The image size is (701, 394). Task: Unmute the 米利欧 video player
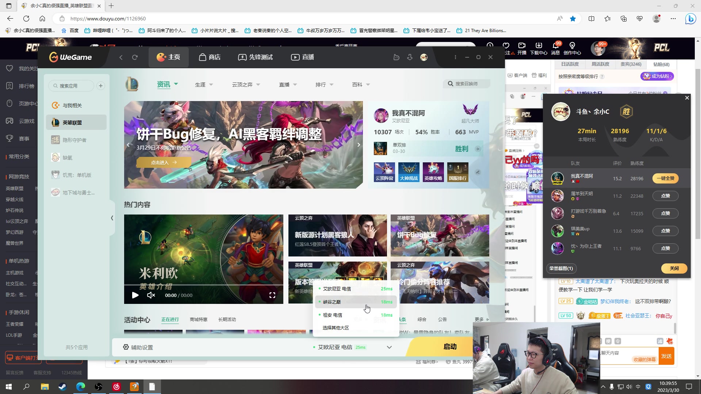tap(151, 295)
